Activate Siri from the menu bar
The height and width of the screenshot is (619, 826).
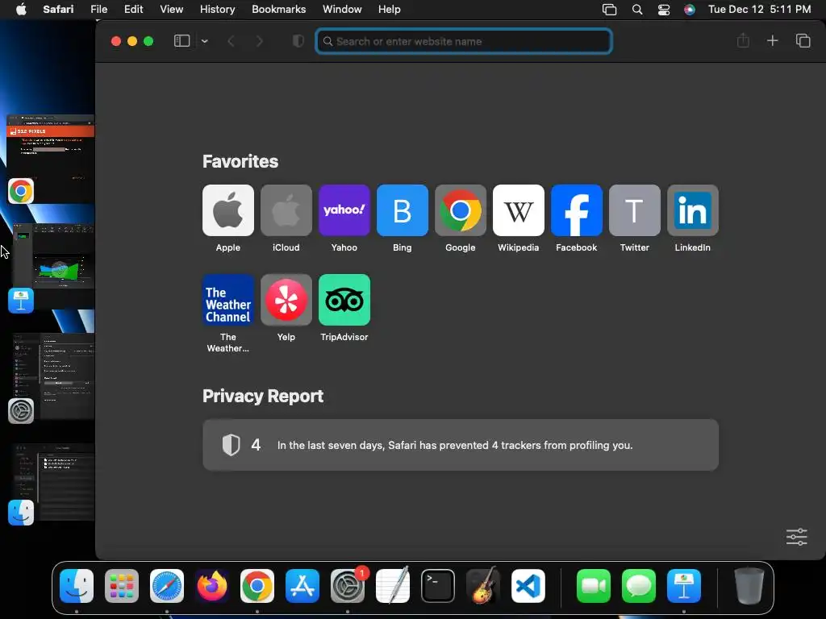pos(690,10)
